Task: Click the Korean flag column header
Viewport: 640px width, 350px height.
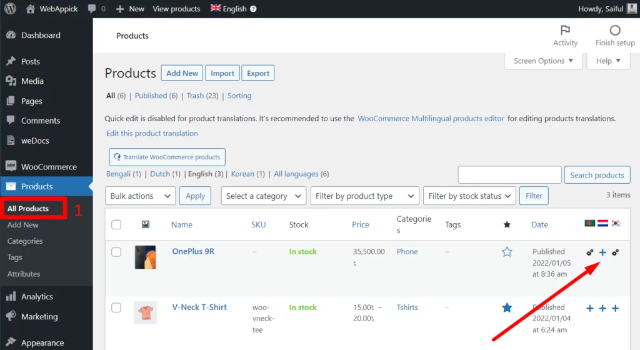Action: point(616,223)
